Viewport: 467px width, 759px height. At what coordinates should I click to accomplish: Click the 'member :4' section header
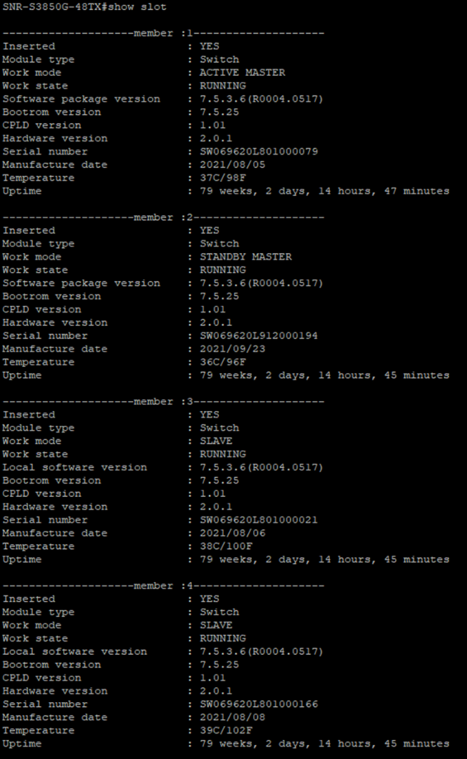162,585
